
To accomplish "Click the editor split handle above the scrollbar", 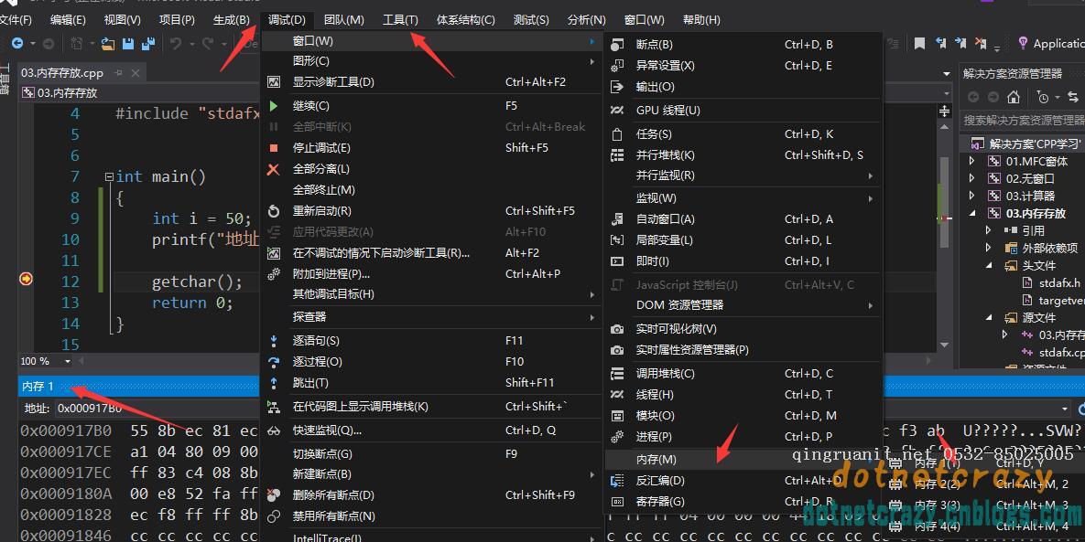I will pos(945,112).
